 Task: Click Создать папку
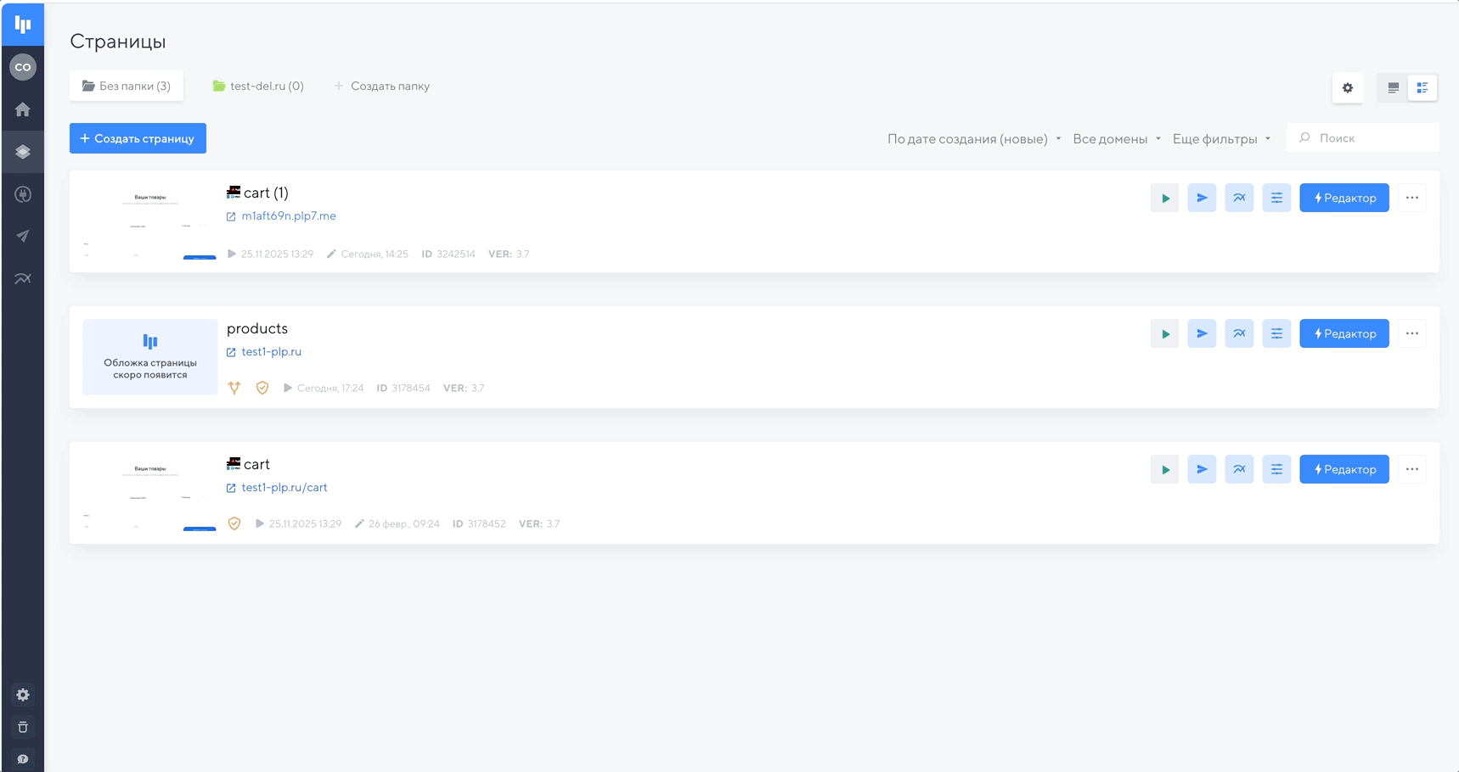pyautogui.click(x=382, y=86)
